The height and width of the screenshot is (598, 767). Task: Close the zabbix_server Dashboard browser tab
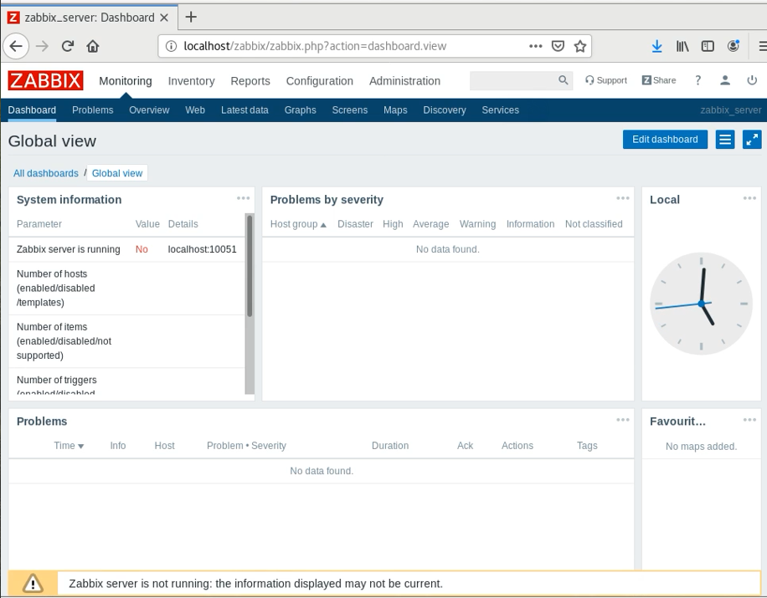click(164, 18)
